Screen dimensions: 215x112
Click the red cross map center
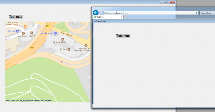pyautogui.click(x=62, y=62)
